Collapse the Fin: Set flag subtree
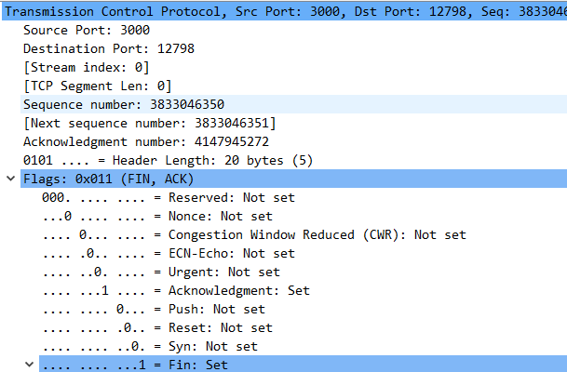This screenshot has height=372, width=567. pyautogui.click(x=29, y=365)
